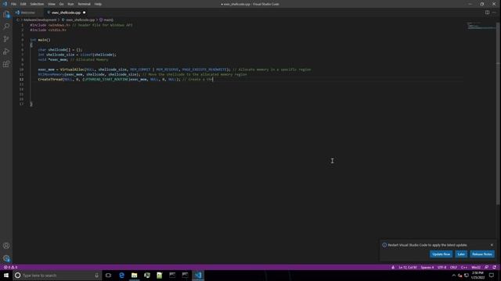Image resolution: width=501 pixels, height=281 pixels.
Task: Open the Help menu
Action: pyautogui.click(x=98, y=4)
